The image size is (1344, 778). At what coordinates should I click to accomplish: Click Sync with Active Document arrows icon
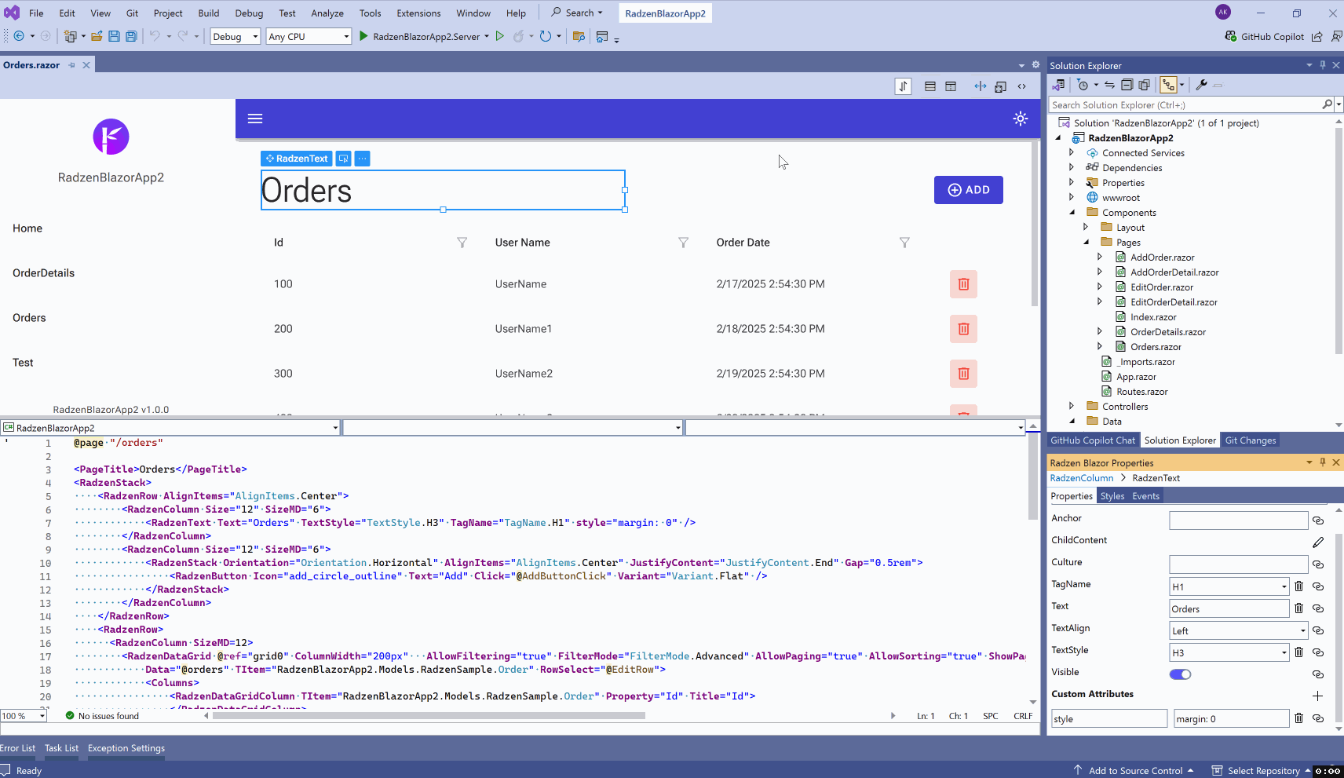[x=1109, y=85]
